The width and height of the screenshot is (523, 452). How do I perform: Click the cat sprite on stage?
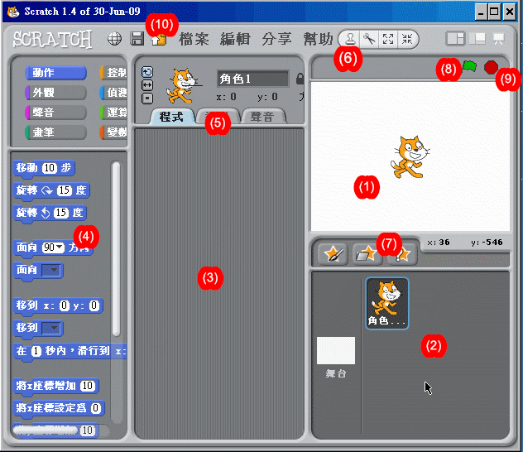[410, 157]
